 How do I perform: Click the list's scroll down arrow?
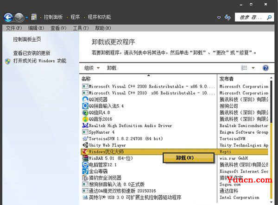pos(271,202)
